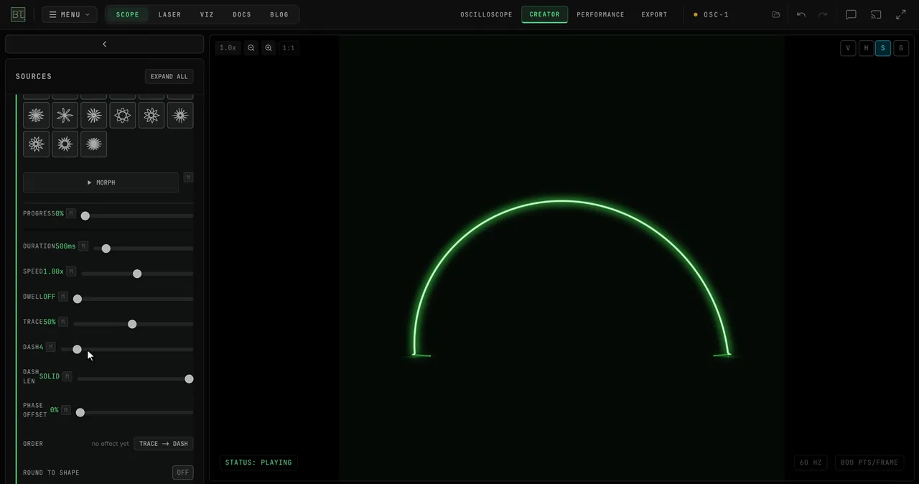Switch to the SCOPE section tab

point(128,14)
